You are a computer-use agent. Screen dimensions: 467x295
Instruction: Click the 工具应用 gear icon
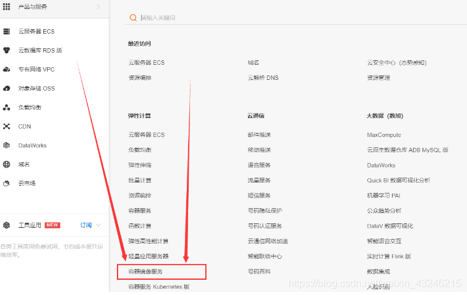coord(6,225)
